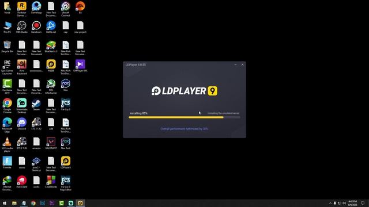Open Google Chrome desktop shortcut
Screen dimensions: 369x207
[x=7, y=106]
